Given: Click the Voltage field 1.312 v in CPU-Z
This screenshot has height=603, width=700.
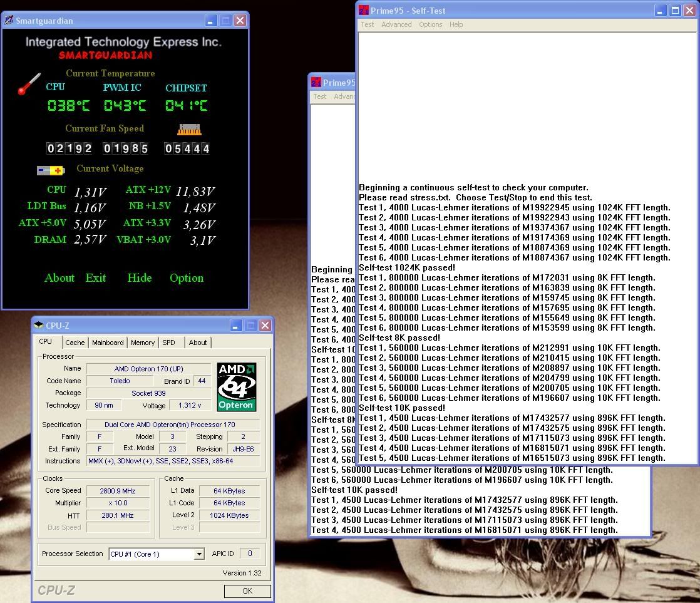Looking at the screenshot, I should (190, 405).
